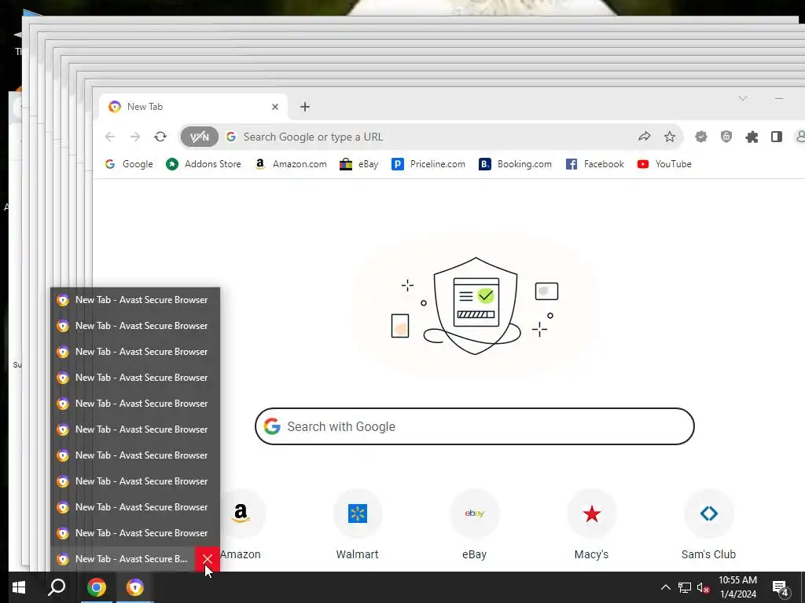Viewport: 805px width, 603px height.
Task: Open the Macy's shortcut tile
Action: pos(591,525)
